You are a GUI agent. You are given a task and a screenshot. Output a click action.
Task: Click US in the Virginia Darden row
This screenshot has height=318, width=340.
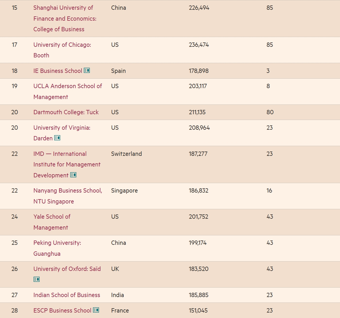(115, 127)
